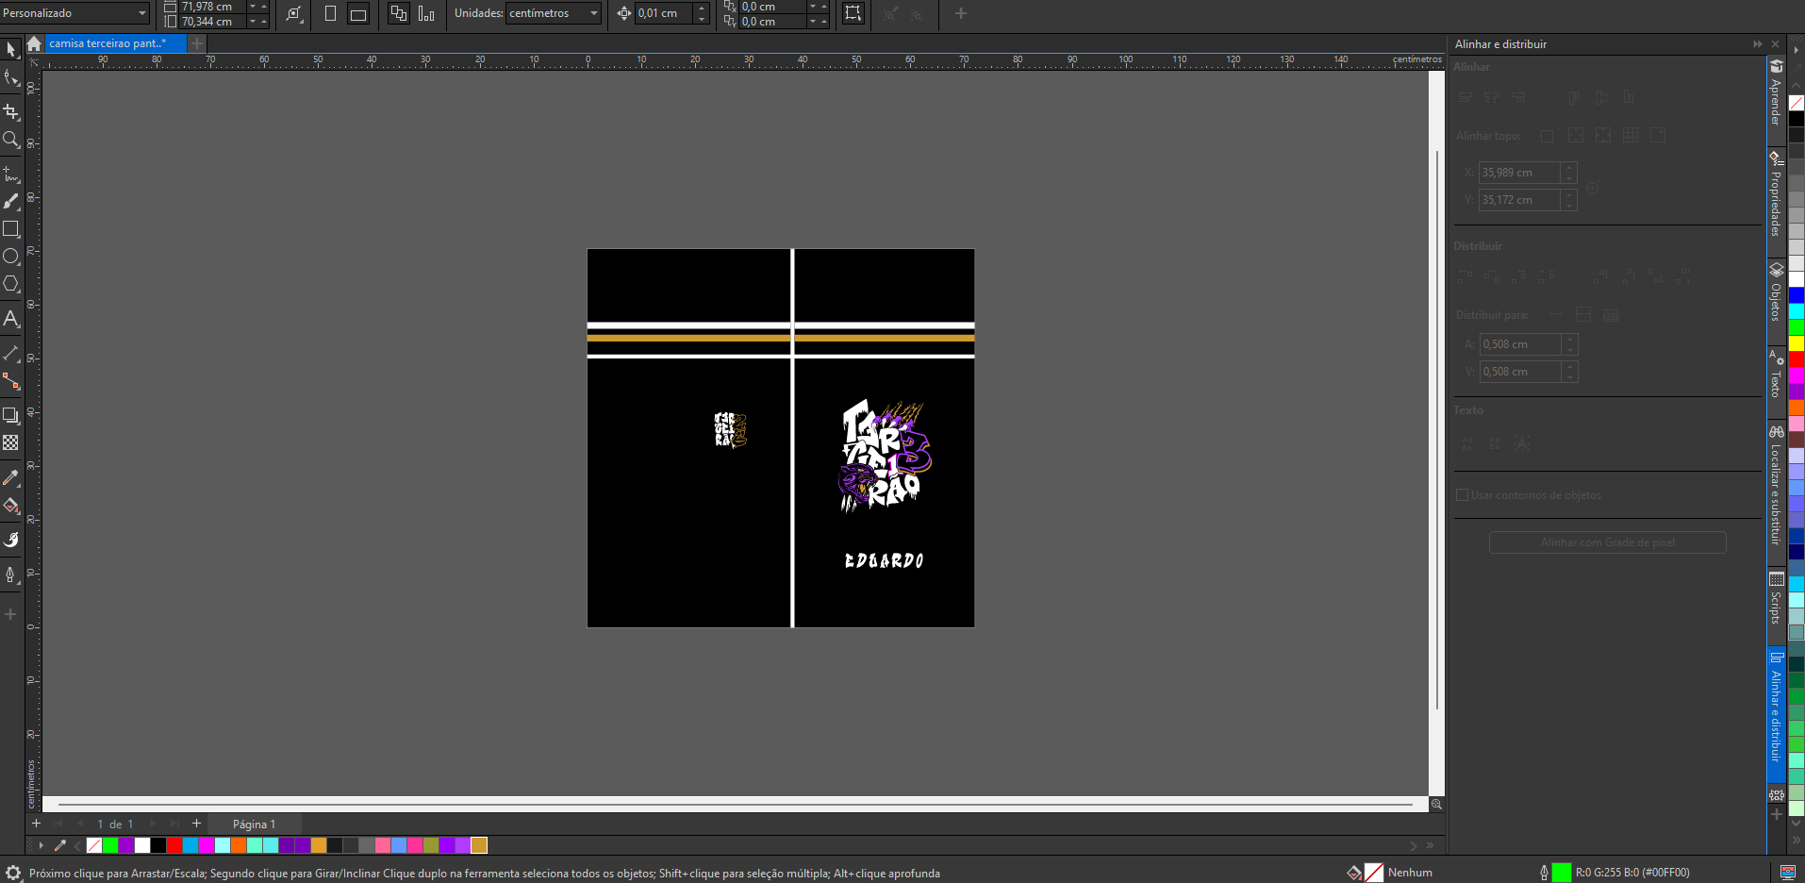Select the Pick tool arrow
This screenshot has width=1805, height=883.
[11, 49]
